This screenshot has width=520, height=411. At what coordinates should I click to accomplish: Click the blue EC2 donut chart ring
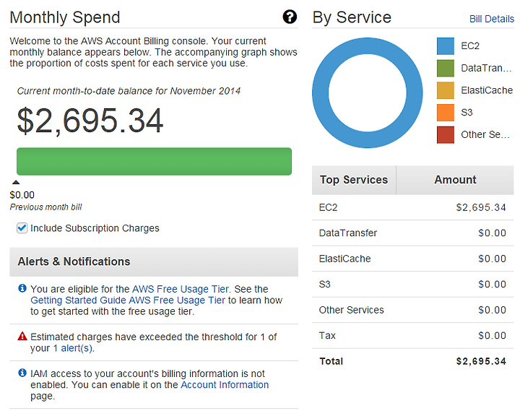click(x=320, y=93)
